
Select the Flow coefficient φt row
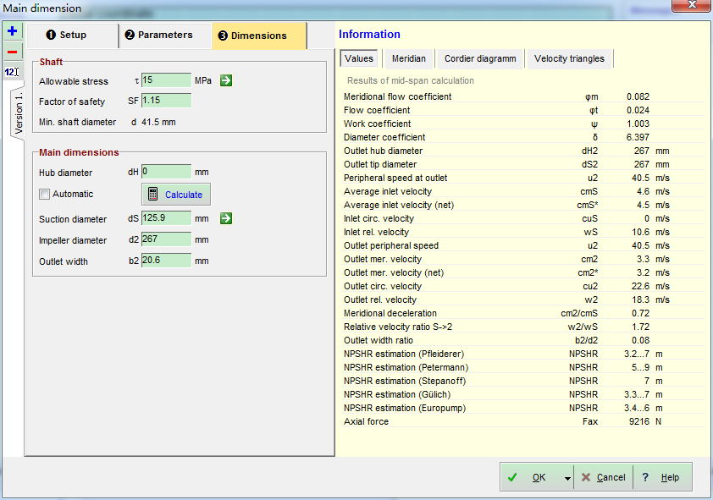click(x=523, y=110)
